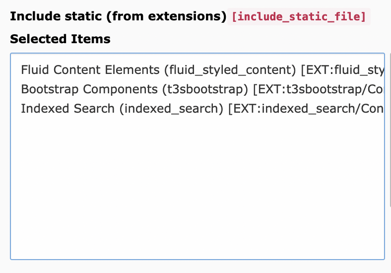Click "(fluid_styled_content)" extension key text
The image size is (391, 273).
click(x=230, y=70)
